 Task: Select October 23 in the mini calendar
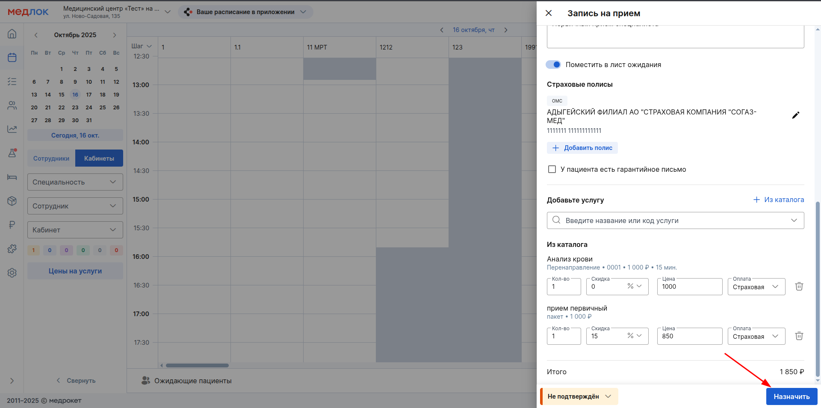[75, 108]
